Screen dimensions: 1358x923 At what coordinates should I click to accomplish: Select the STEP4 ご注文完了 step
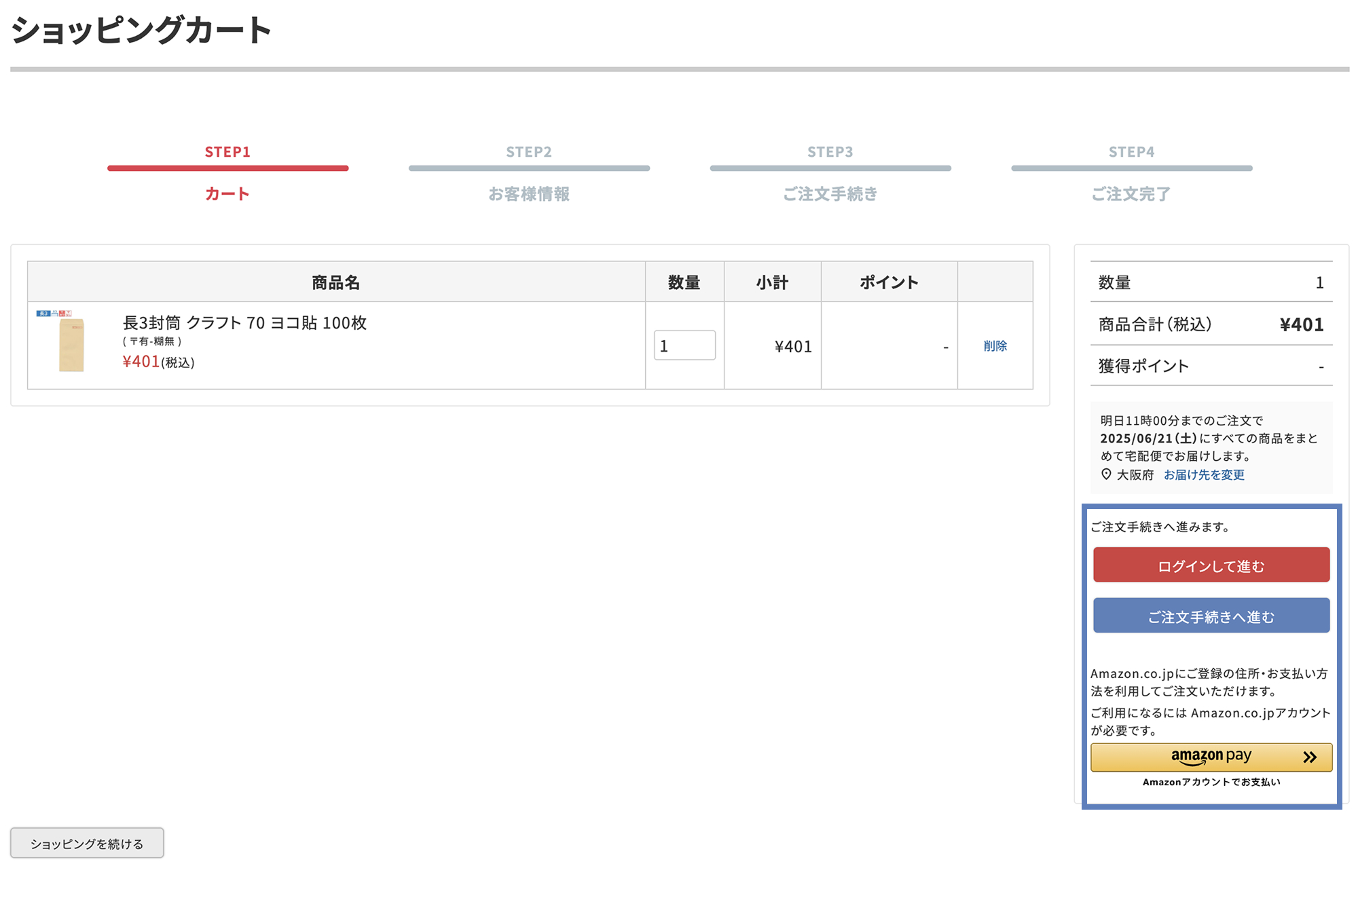1131,193
